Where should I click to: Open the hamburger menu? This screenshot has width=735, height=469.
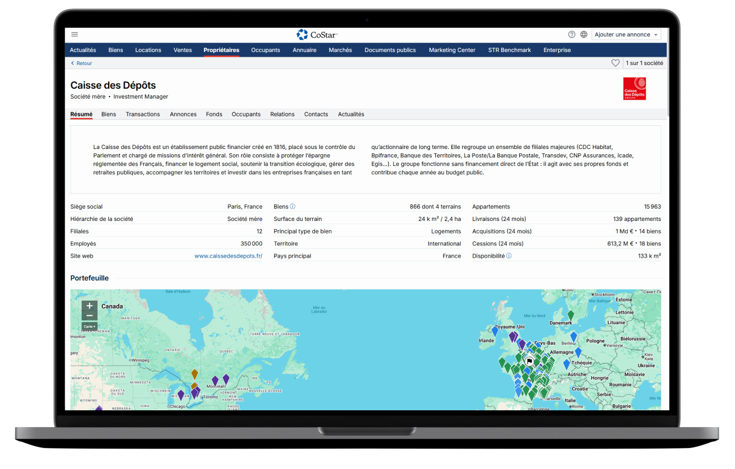click(x=75, y=35)
